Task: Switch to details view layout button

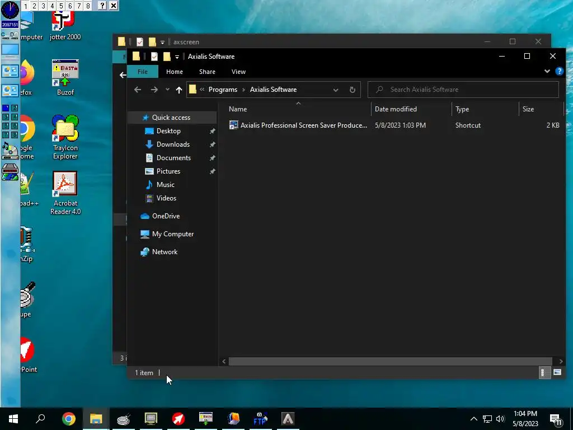Action: pos(544,372)
